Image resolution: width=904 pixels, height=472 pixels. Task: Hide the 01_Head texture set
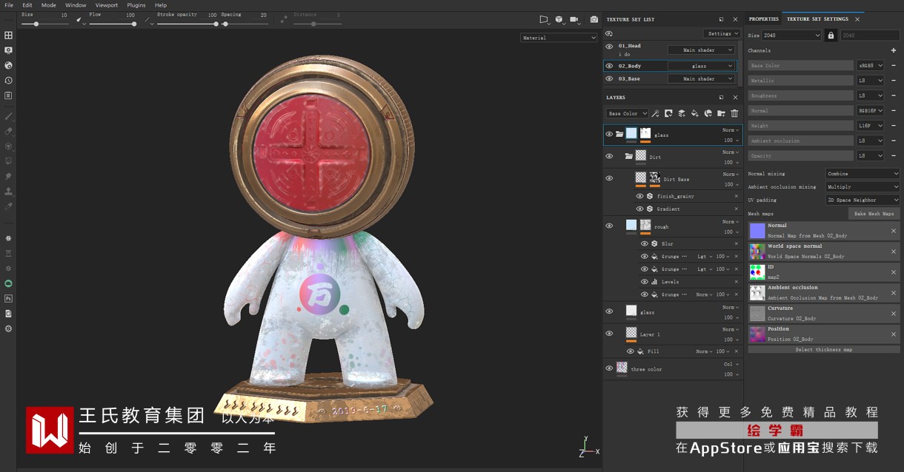[x=610, y=47]
